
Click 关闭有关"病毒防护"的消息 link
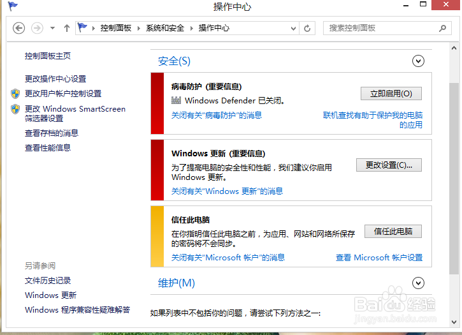(x=217, y=115)
